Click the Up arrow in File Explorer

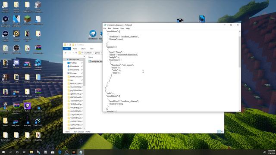coord(76,53)
